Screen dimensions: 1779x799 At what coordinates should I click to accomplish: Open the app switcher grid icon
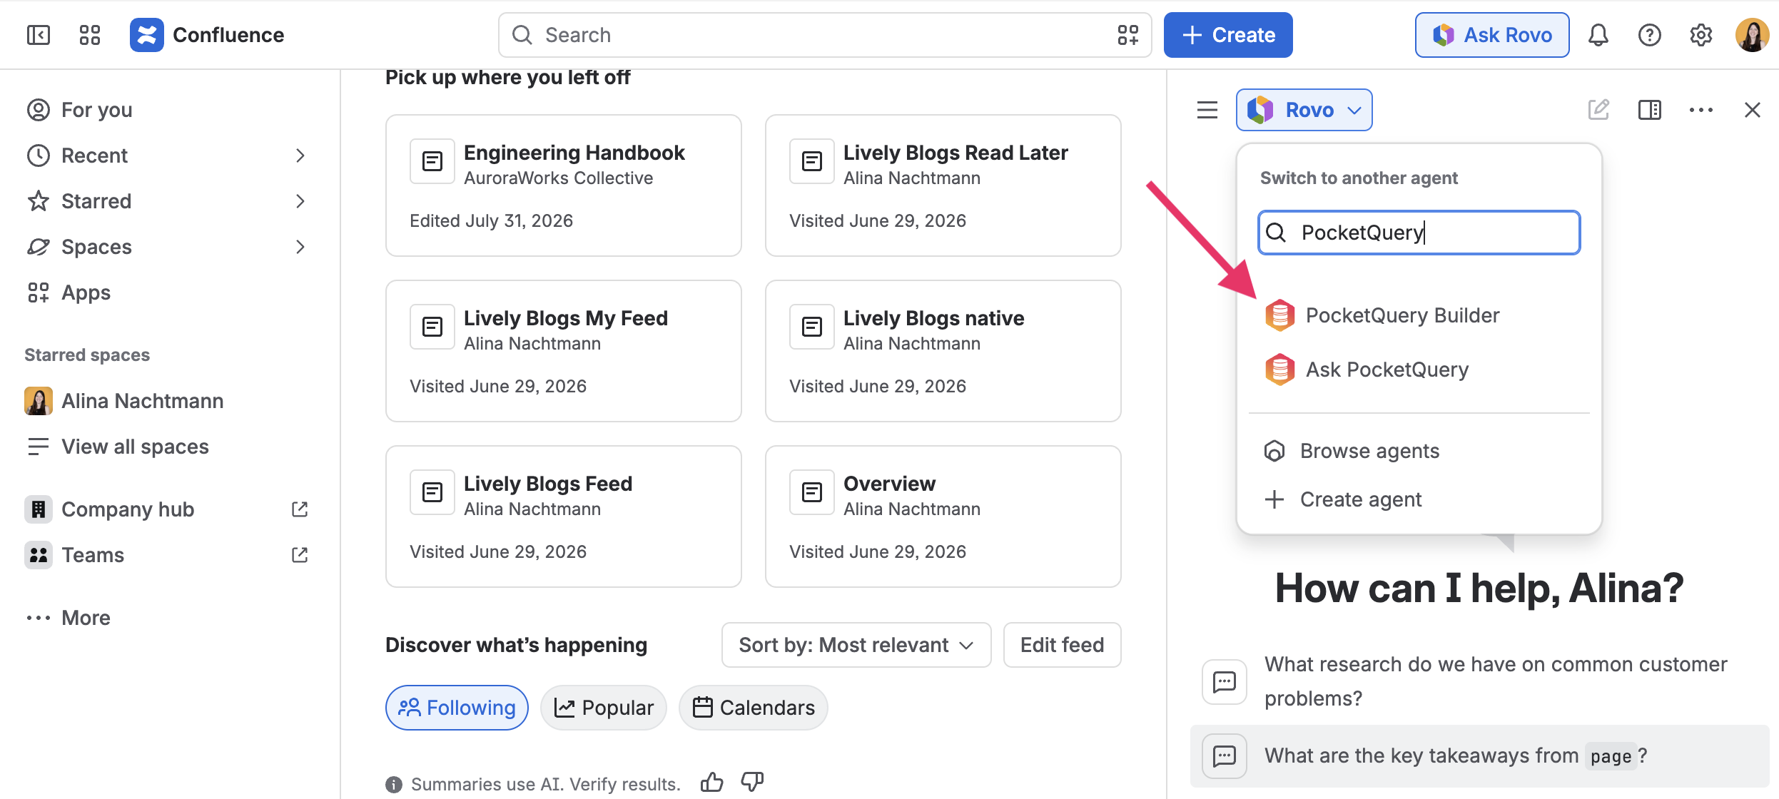point(90,35)
